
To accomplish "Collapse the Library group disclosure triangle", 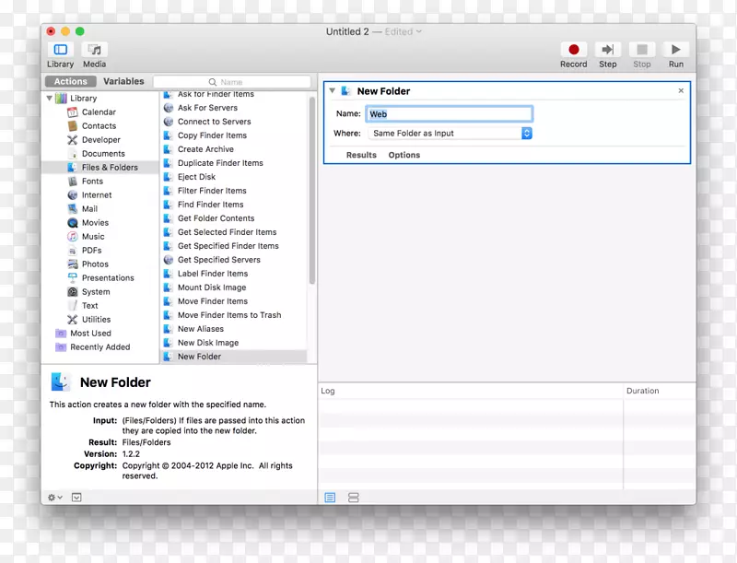I will click(x=49, y=98).
